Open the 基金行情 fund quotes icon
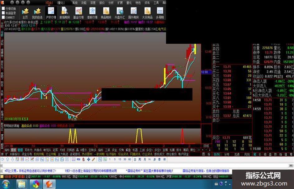 click(78, 13)
